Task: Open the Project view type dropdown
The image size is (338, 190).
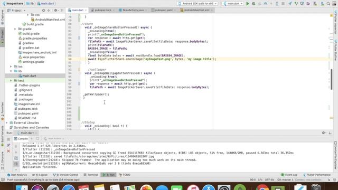Action: tap(16, 11)
